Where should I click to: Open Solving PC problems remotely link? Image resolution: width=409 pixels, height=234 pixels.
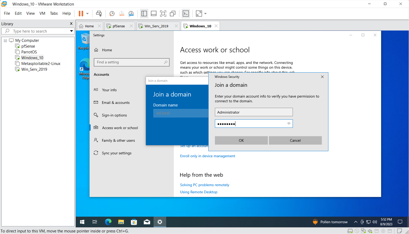coord(205,185)
